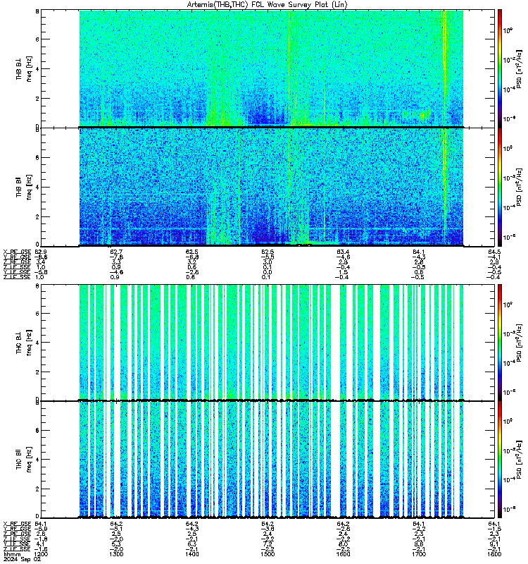Click the THC B-perpendicular axis label
Image resolution: width=528 pixels, height=564 pixels.
(x=24, y=343)
